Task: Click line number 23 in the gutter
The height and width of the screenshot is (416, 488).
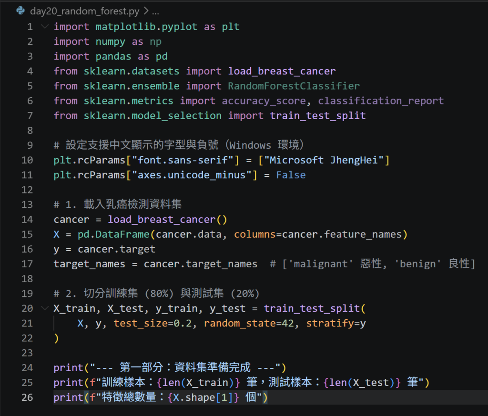Action: 27,353
